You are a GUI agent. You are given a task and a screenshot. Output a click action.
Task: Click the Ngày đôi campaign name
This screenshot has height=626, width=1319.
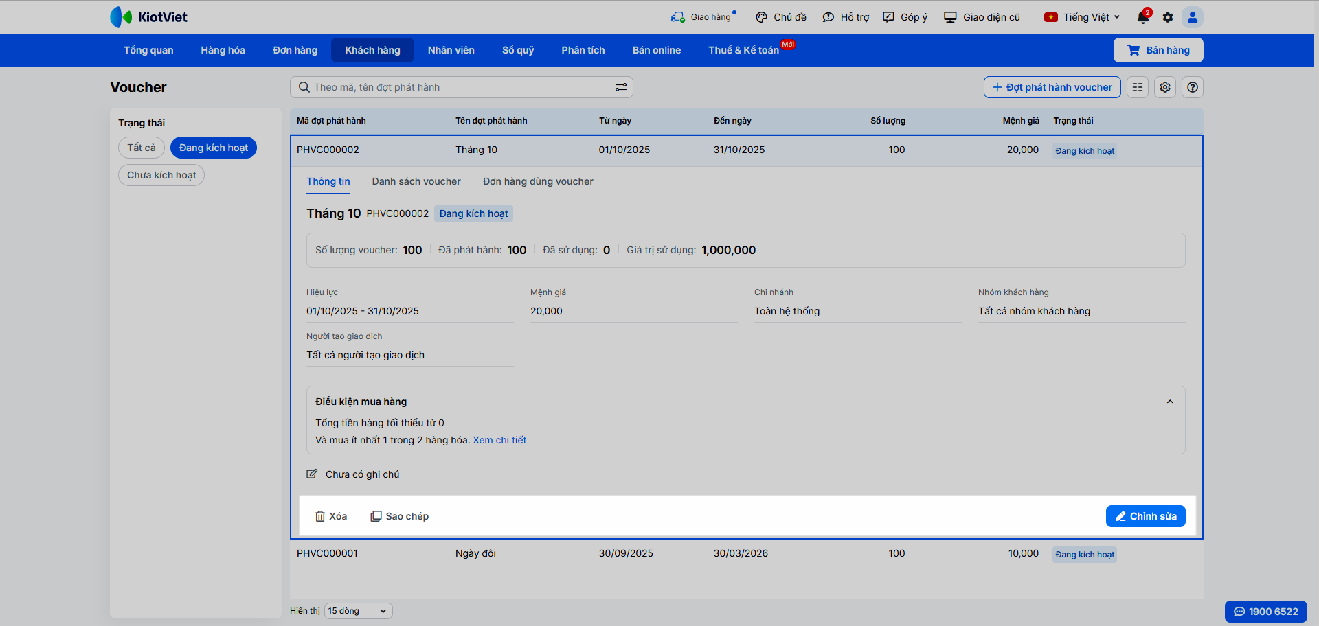[475, 553]
